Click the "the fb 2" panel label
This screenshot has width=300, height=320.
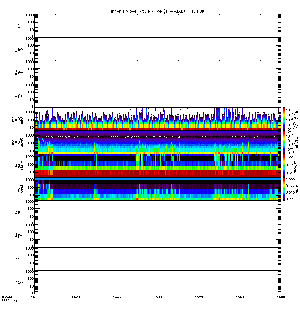tap(19, 282)
